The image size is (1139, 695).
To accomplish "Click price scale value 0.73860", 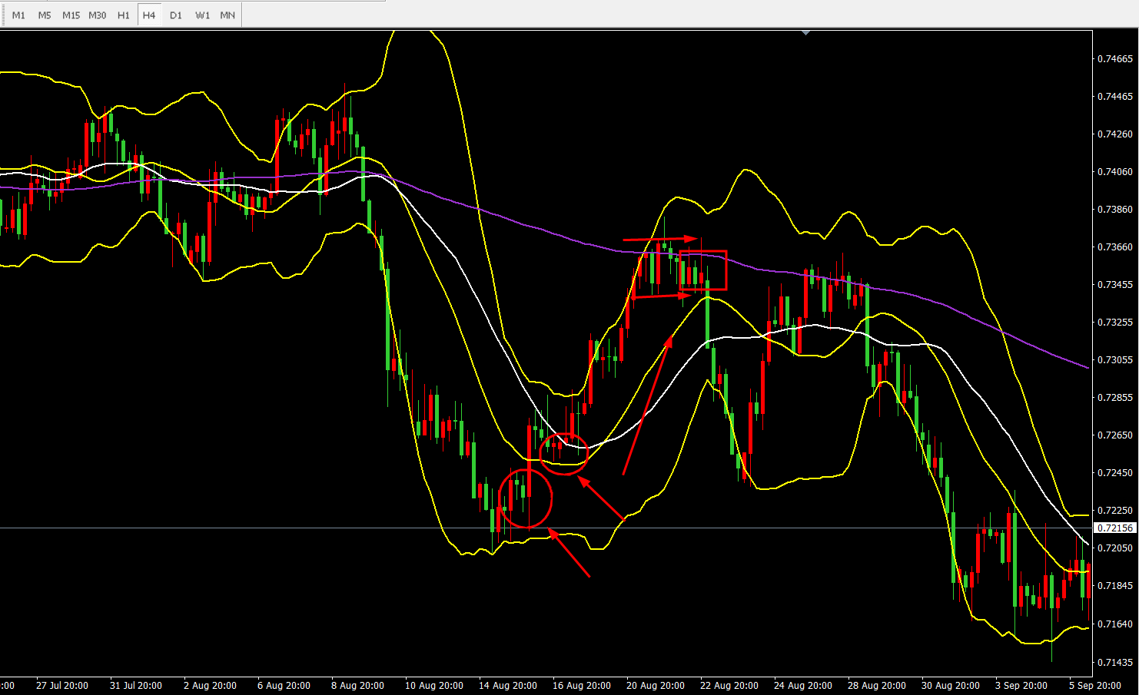I will pyautogui.click(x=1114, y=209).
